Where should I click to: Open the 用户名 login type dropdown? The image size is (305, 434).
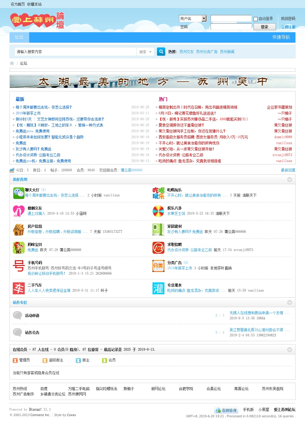pos(193,19)
